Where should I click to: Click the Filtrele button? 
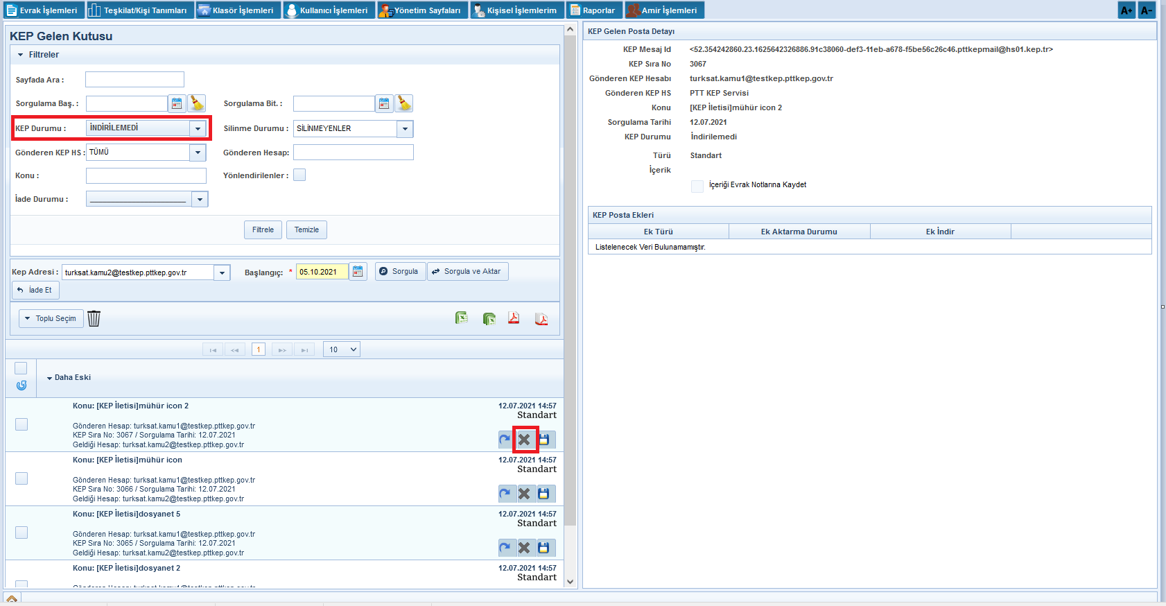coord(263,230)
